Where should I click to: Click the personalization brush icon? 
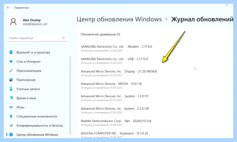point(11,71)
